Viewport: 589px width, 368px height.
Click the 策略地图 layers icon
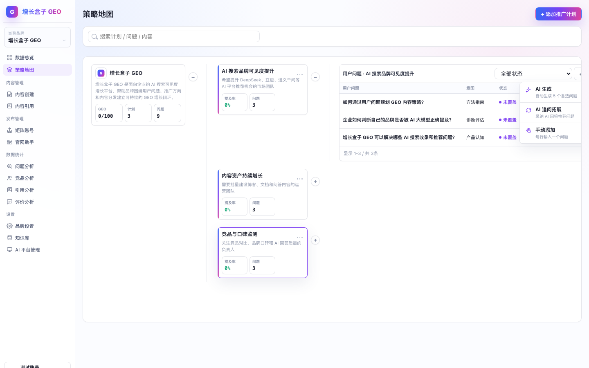(9, 70)
